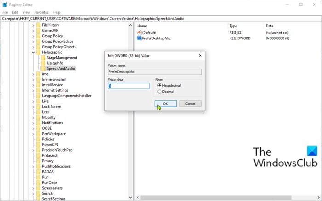The image size is (322, 201).
Task: Open the Edit menu
Action: 15,12
